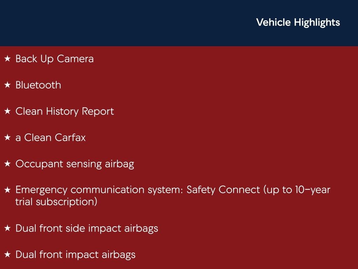Select the Dual front side impact airbags text
This screenshot has width=358, height=269.
tap(87, 228)
